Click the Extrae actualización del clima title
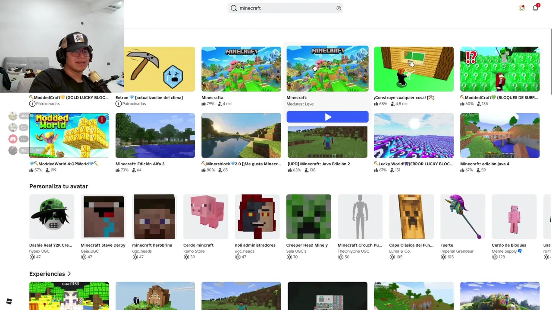The width and height of the screenshot is (552, 310). pyautogui.click(x=149, y=97)
